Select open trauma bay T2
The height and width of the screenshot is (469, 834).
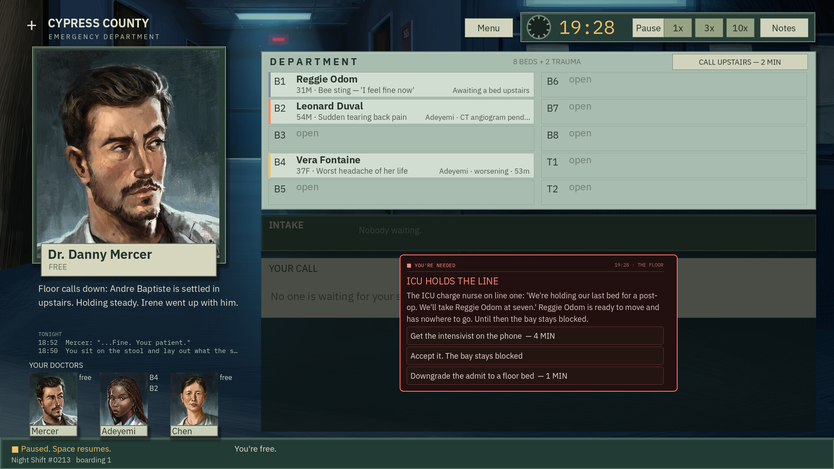(x=674, y=192)
